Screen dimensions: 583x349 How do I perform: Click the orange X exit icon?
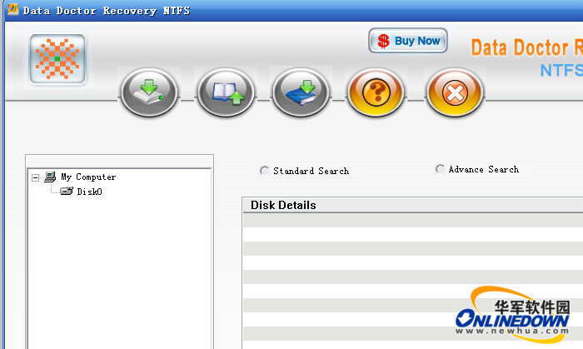(455, 92)
